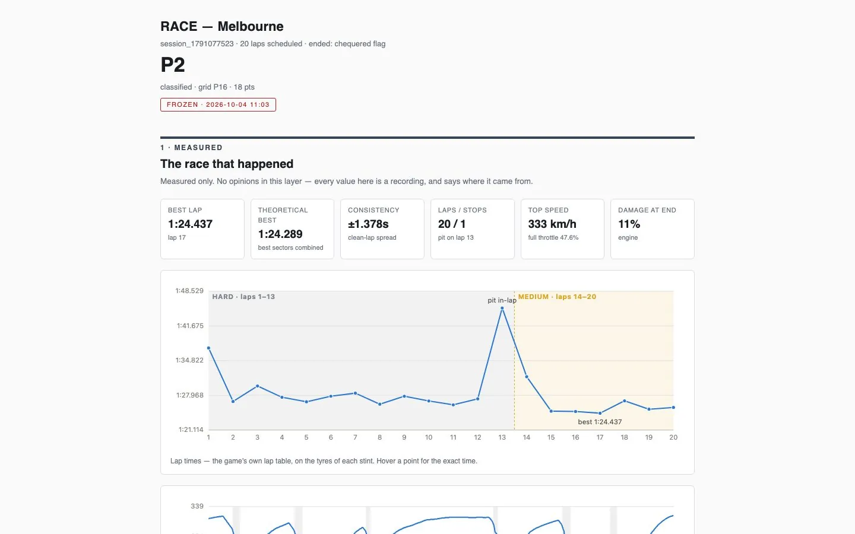Screen dimensions: 855x534
Task: Open the Theoretical Best stat card
Action: click(292, 229)
